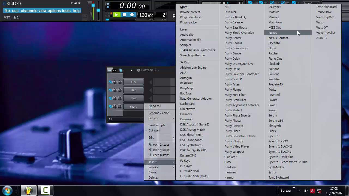Click the FL Studio logo title

(12, 4)
